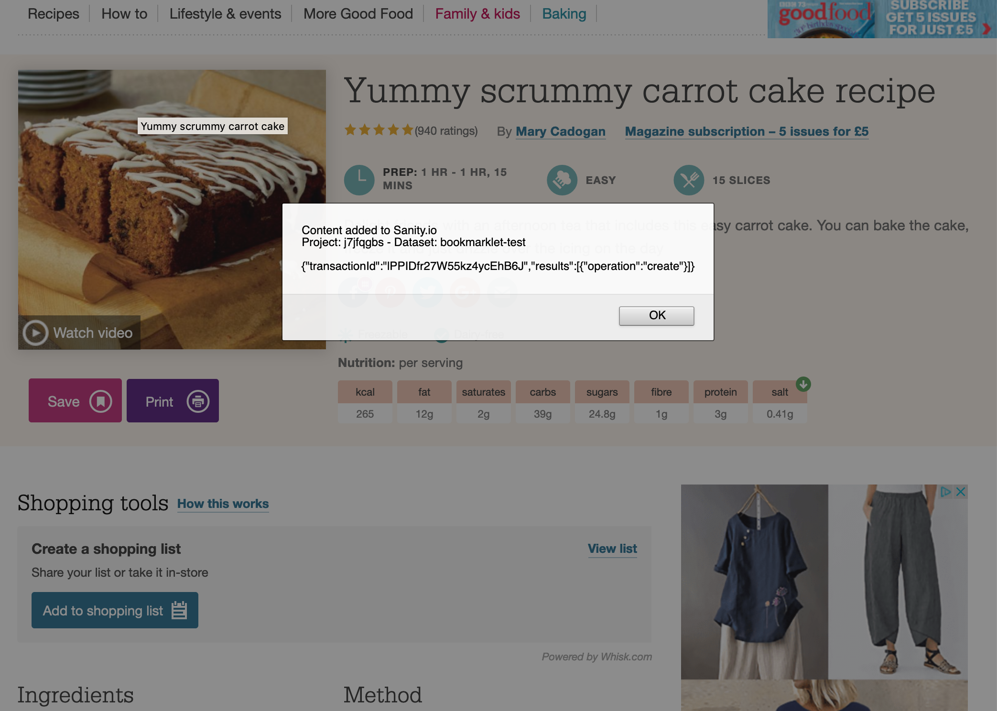Open the Recipes menu
This screenshot has height=711, width=997.
coord(54,14)
